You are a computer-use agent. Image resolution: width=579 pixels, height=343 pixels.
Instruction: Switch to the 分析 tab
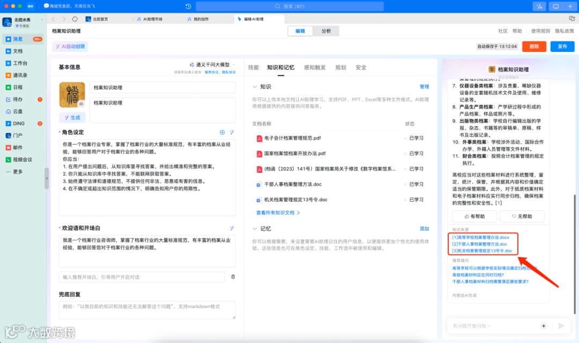(x=326, y=31)
